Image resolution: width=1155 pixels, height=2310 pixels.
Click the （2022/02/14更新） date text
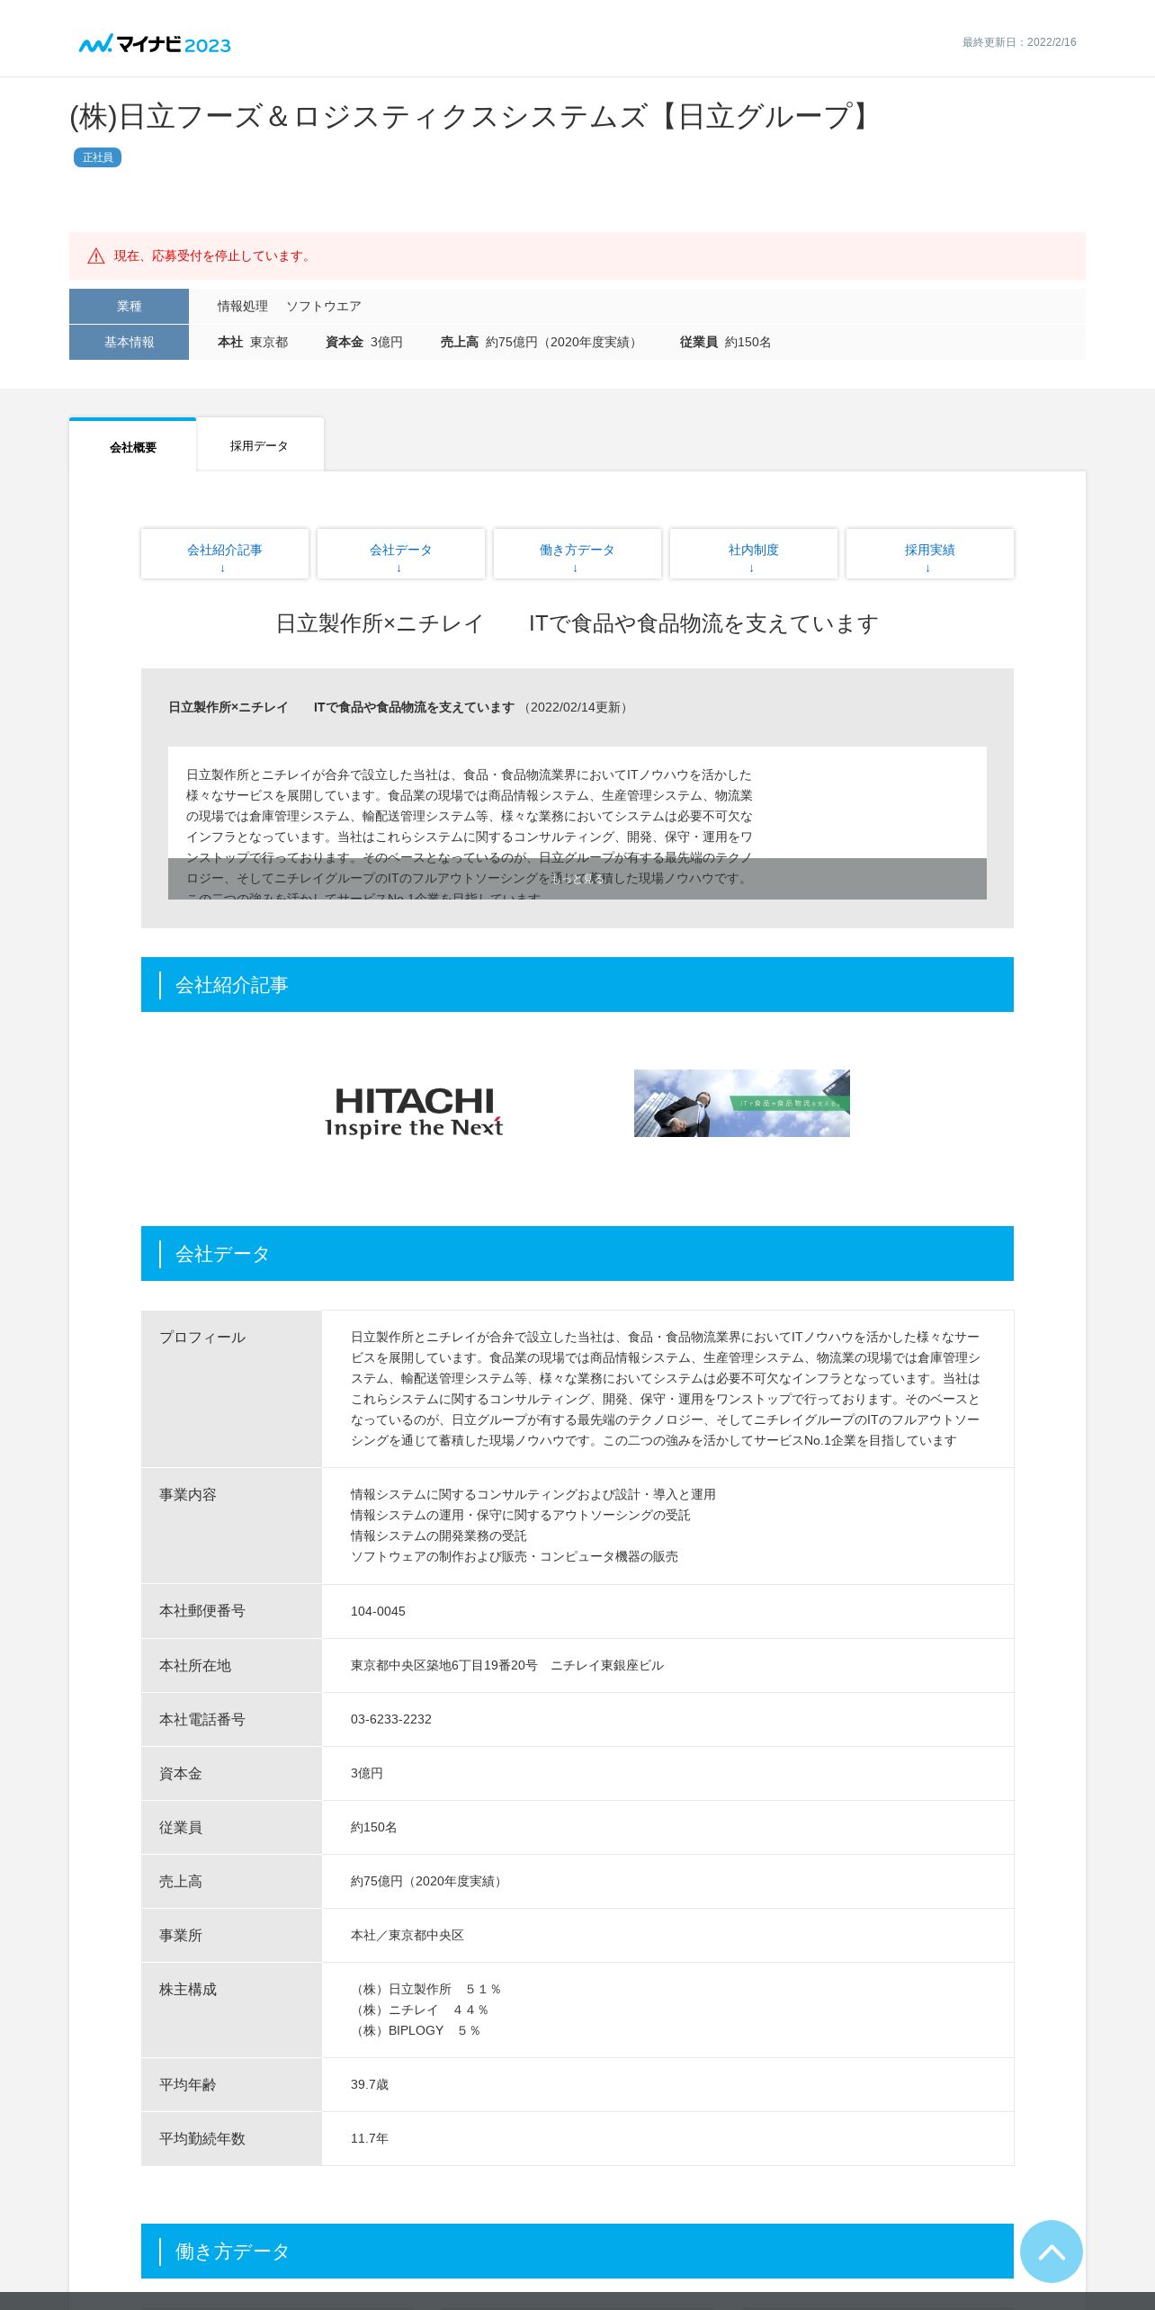coord(576,707)
